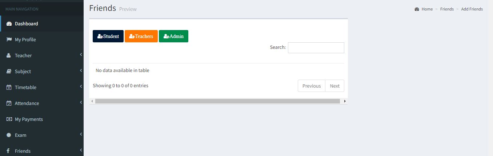This screenshot has height=156, width=493.
Task: Click the Teacher person icon
Action: 9,56
